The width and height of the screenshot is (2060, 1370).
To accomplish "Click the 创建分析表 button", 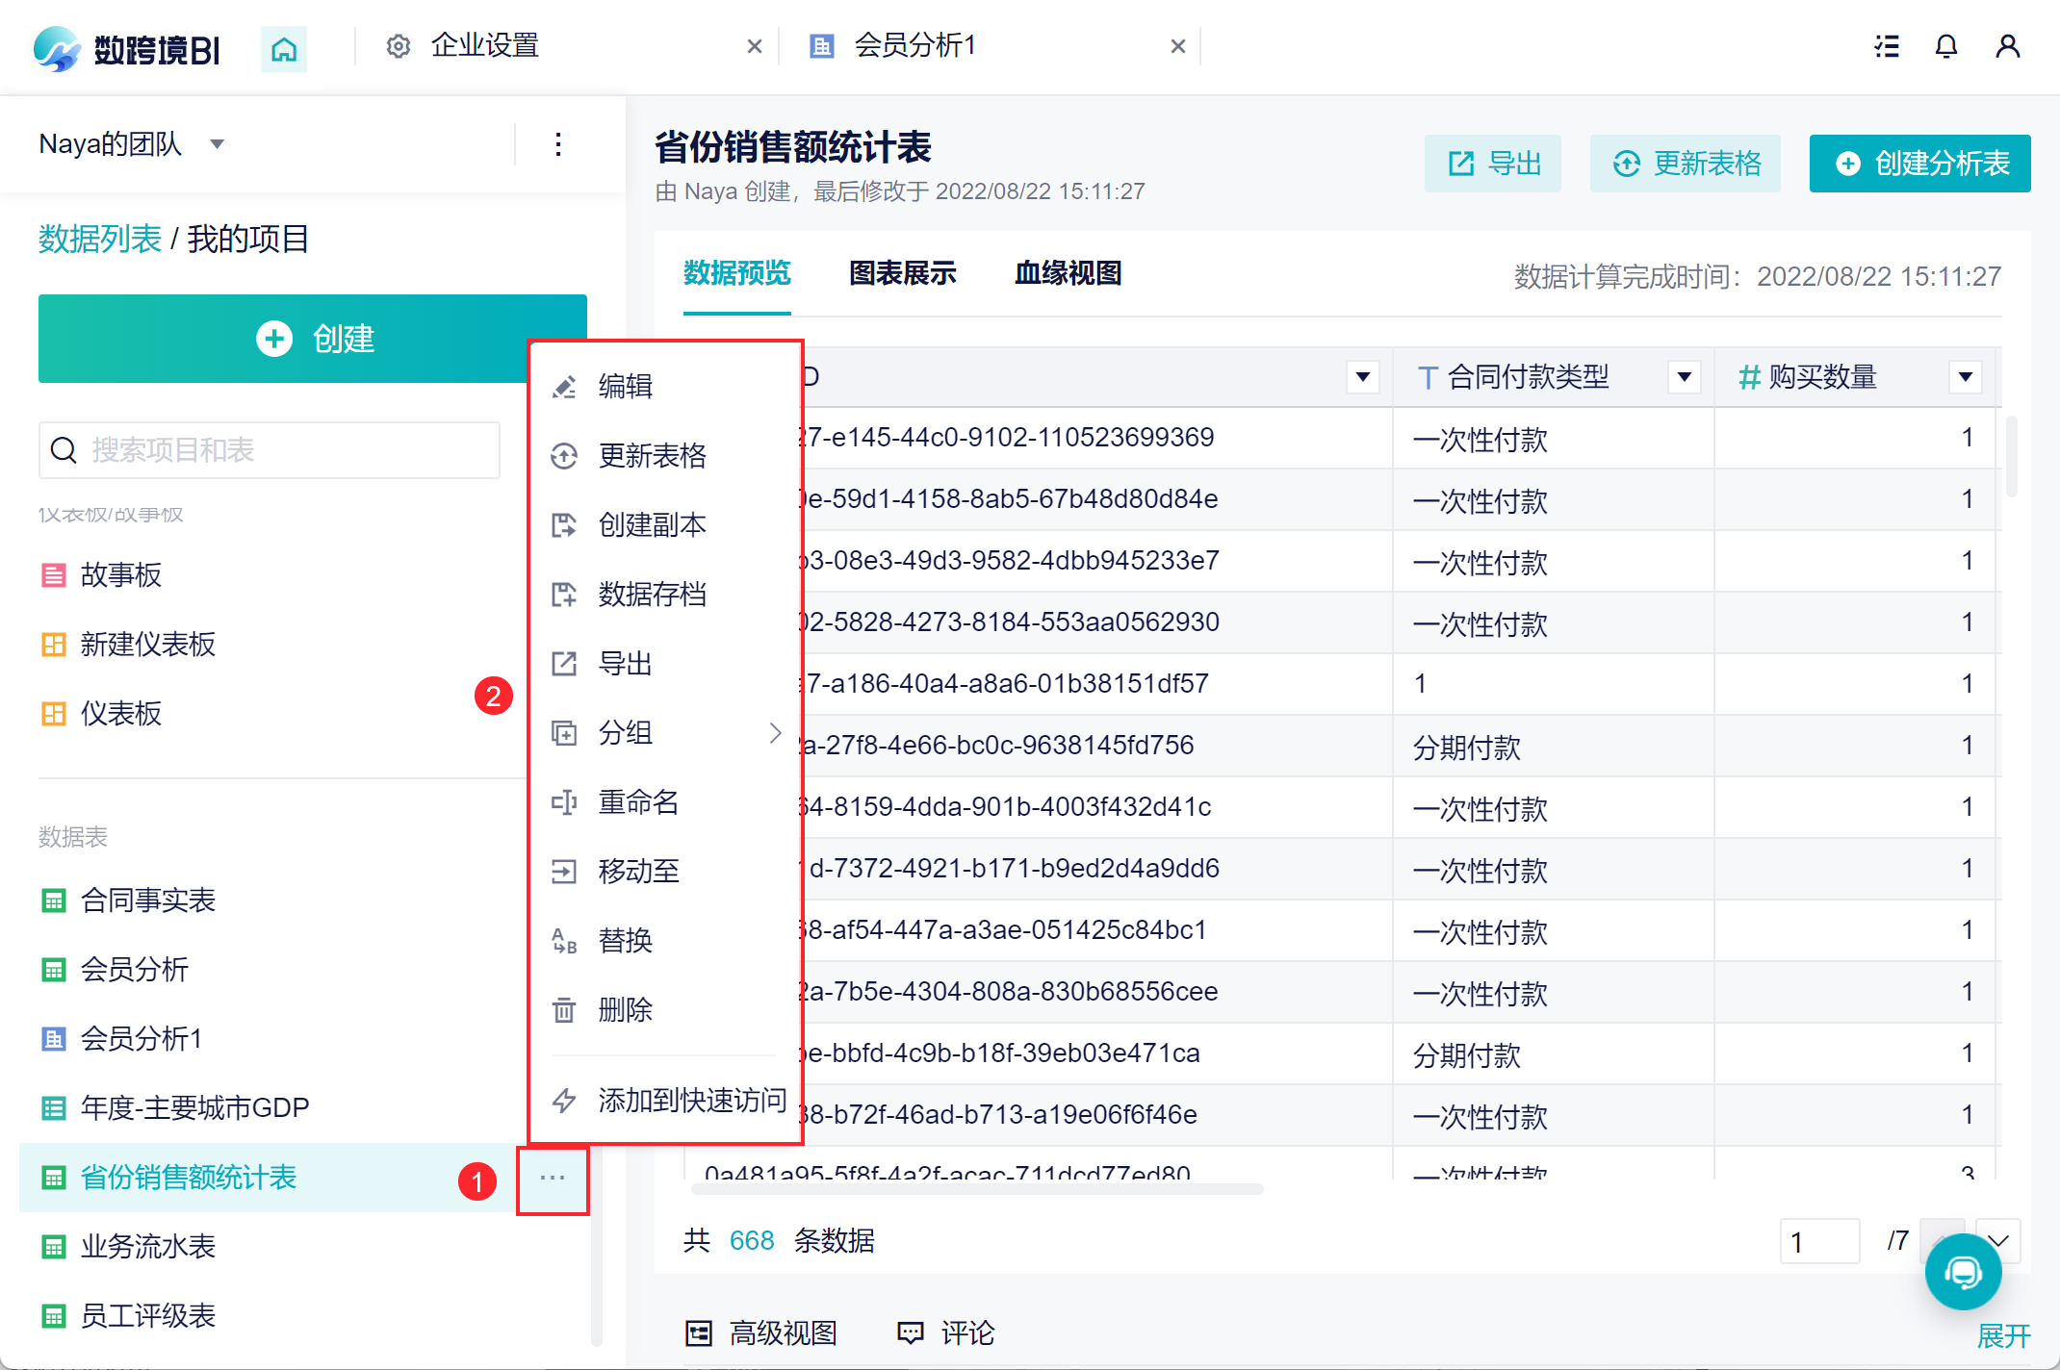I will point(1919,164).
